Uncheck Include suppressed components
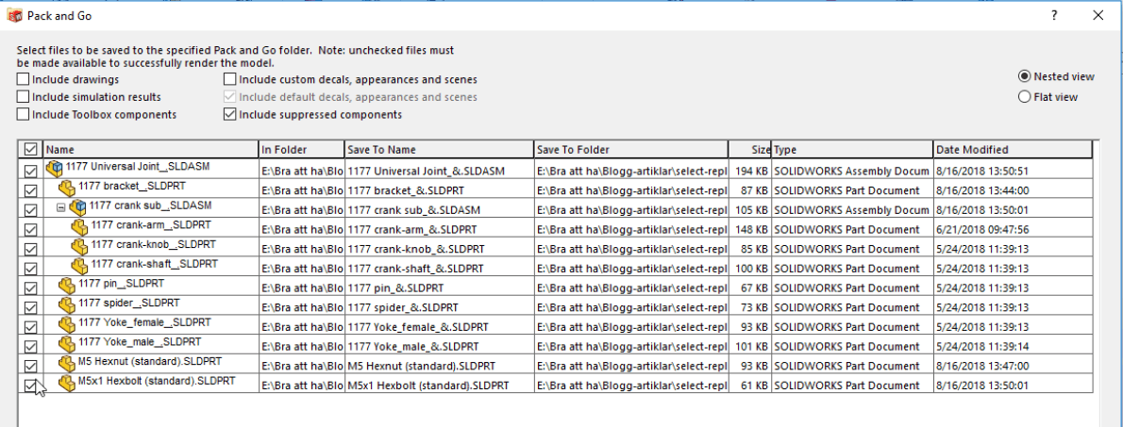1123x427 pixels. [230, 115]
